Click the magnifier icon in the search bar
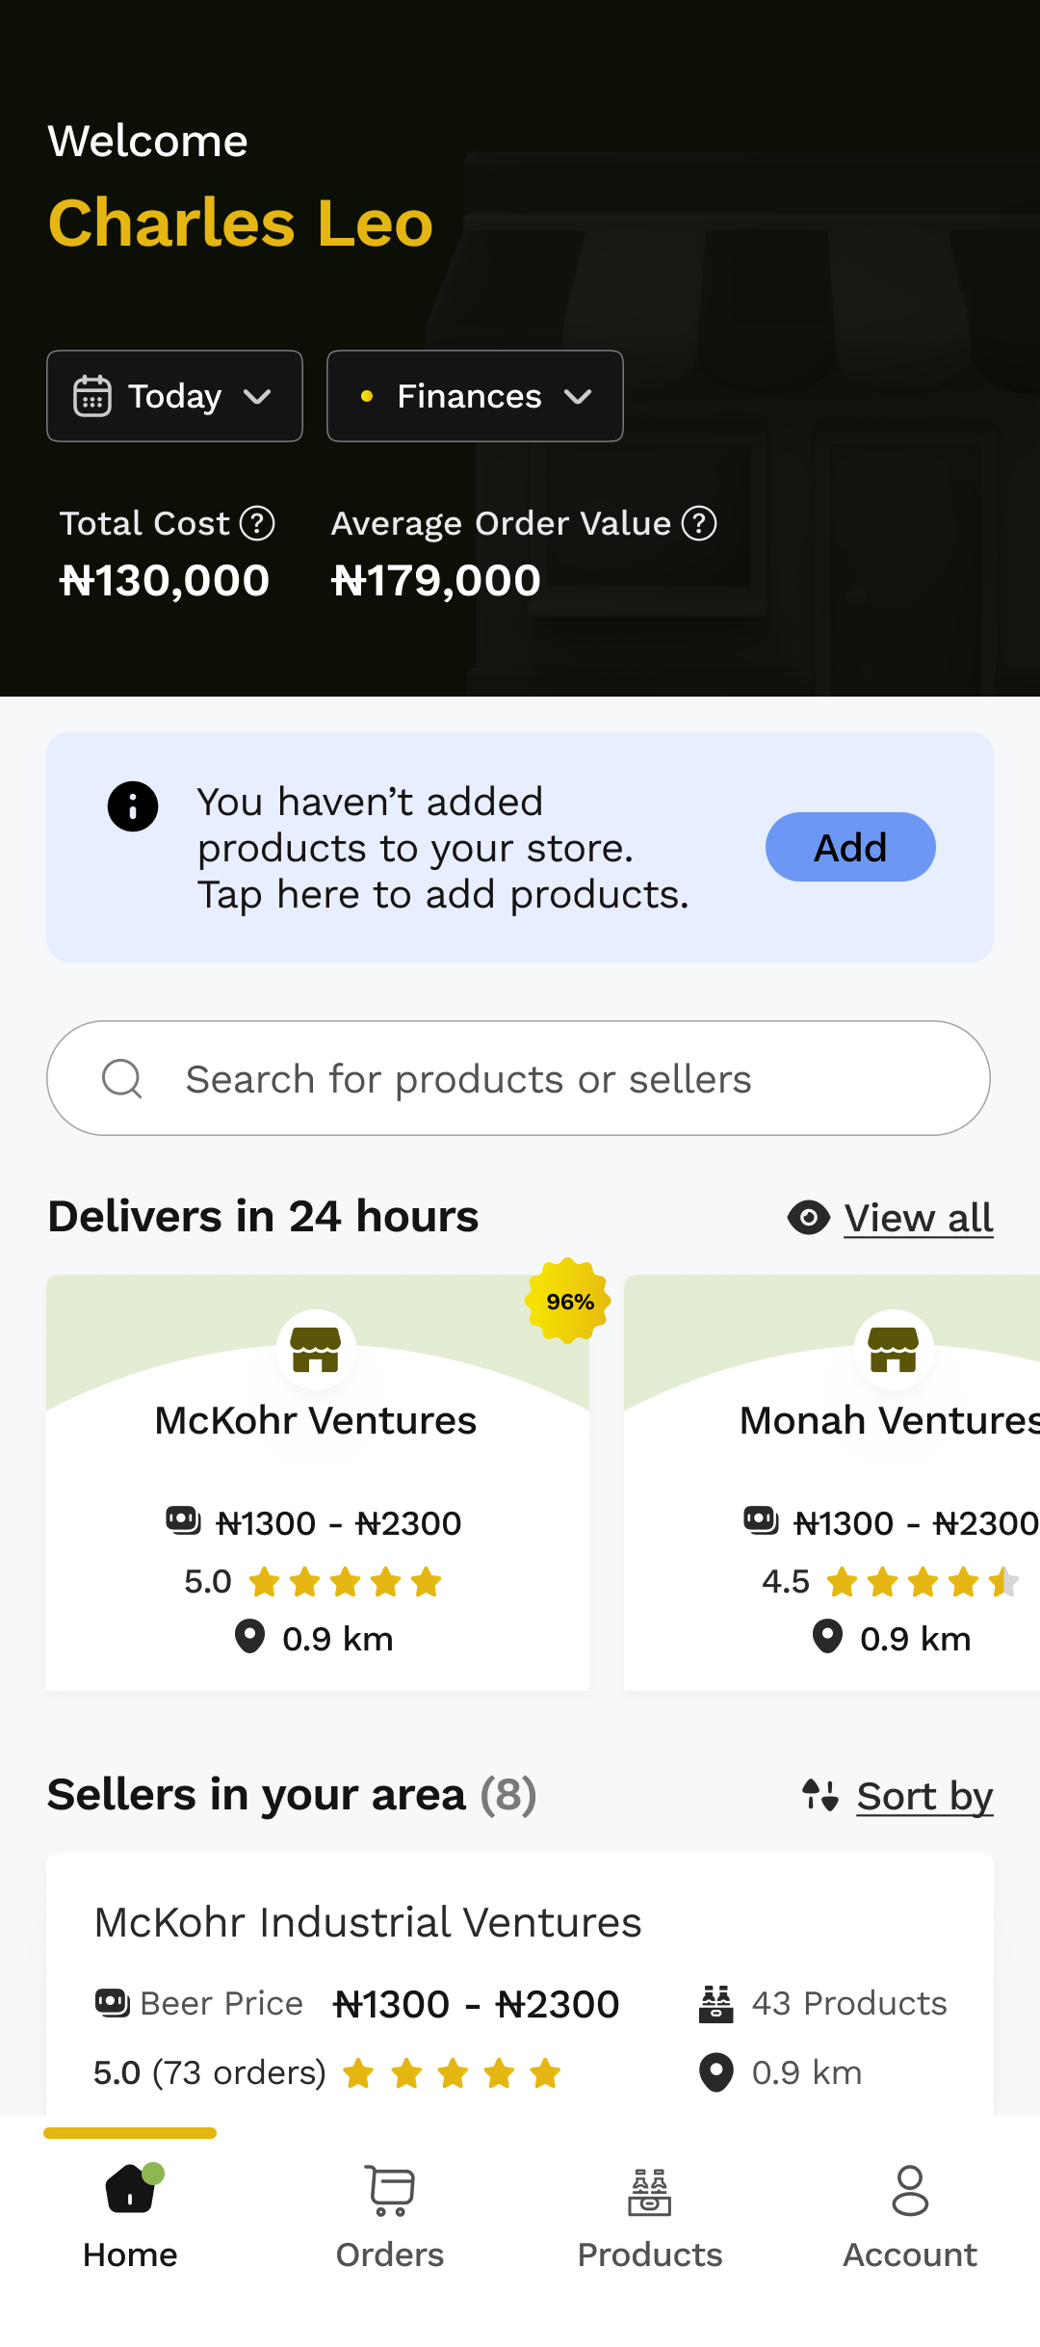Viewport: 1040px width, 2347px height. (122, 1078)
